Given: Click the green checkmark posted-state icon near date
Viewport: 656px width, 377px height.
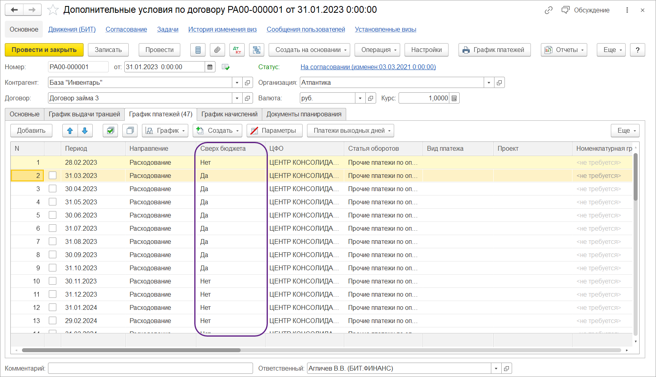Looking at the screenshot, I should pyautogui.click(x=225, y=67).
